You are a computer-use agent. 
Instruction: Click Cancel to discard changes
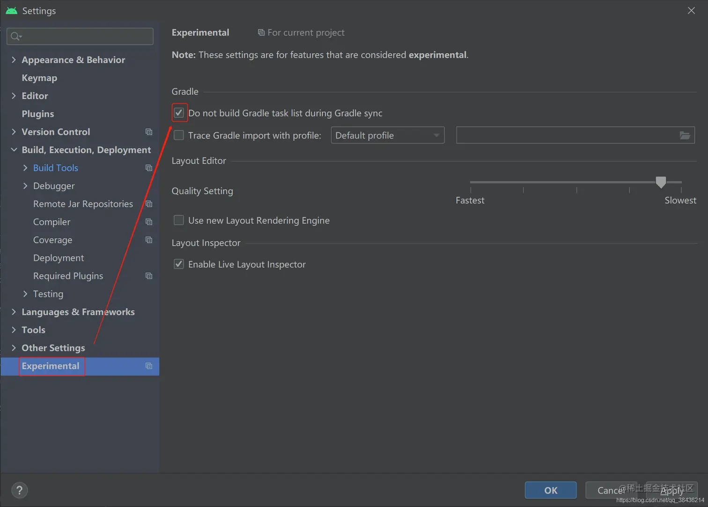[x=611, y=490]
